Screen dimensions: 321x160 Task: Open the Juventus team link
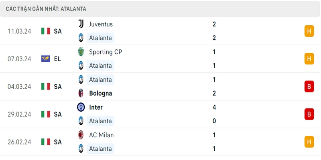point(101,24)
